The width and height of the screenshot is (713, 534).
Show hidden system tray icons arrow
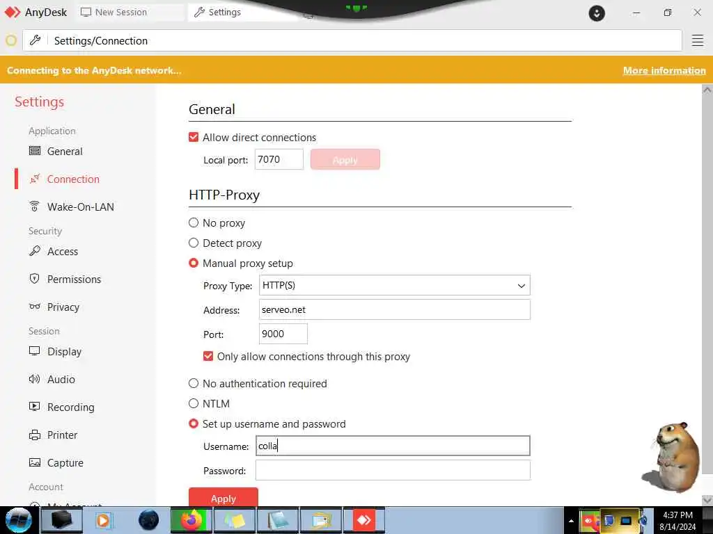571,521
